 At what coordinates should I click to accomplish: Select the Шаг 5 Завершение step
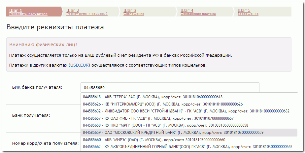(248, 12)
